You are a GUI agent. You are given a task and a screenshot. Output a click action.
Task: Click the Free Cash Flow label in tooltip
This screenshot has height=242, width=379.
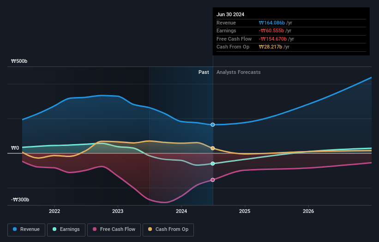pyautogui.click(x=234, y=39)
